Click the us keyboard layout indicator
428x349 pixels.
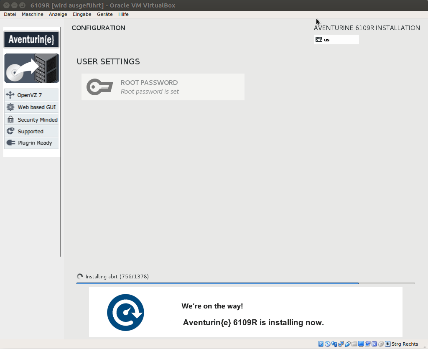[336, 40]
